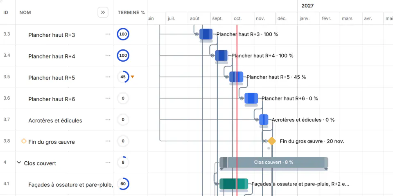393x196 pixels.
Task: Click the avr. month header
Action: click(368, 18)
